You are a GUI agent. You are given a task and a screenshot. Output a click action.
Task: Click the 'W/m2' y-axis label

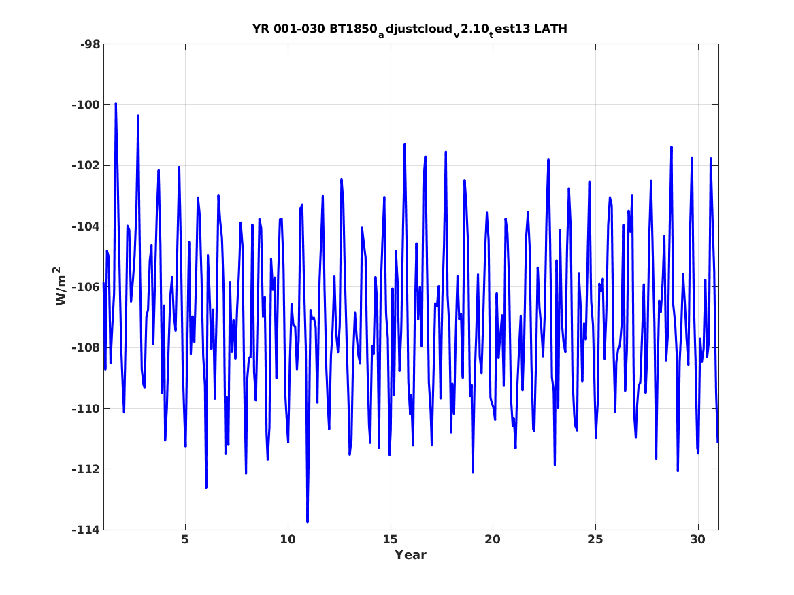click(x=60, y=286)
